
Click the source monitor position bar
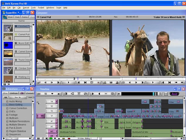pyautogui.click(x=79, y=79)
